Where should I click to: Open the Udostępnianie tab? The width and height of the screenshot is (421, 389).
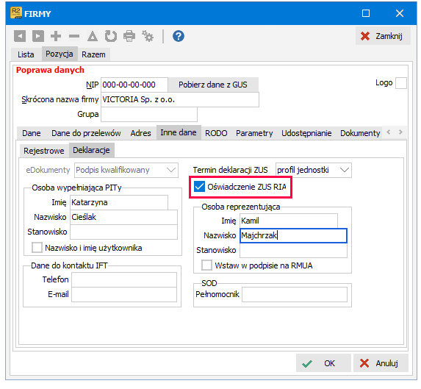(x=306, y=133)
